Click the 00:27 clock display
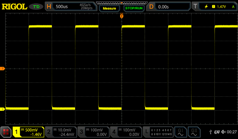This screenshot has height=139, width=238. pos(232,132)
